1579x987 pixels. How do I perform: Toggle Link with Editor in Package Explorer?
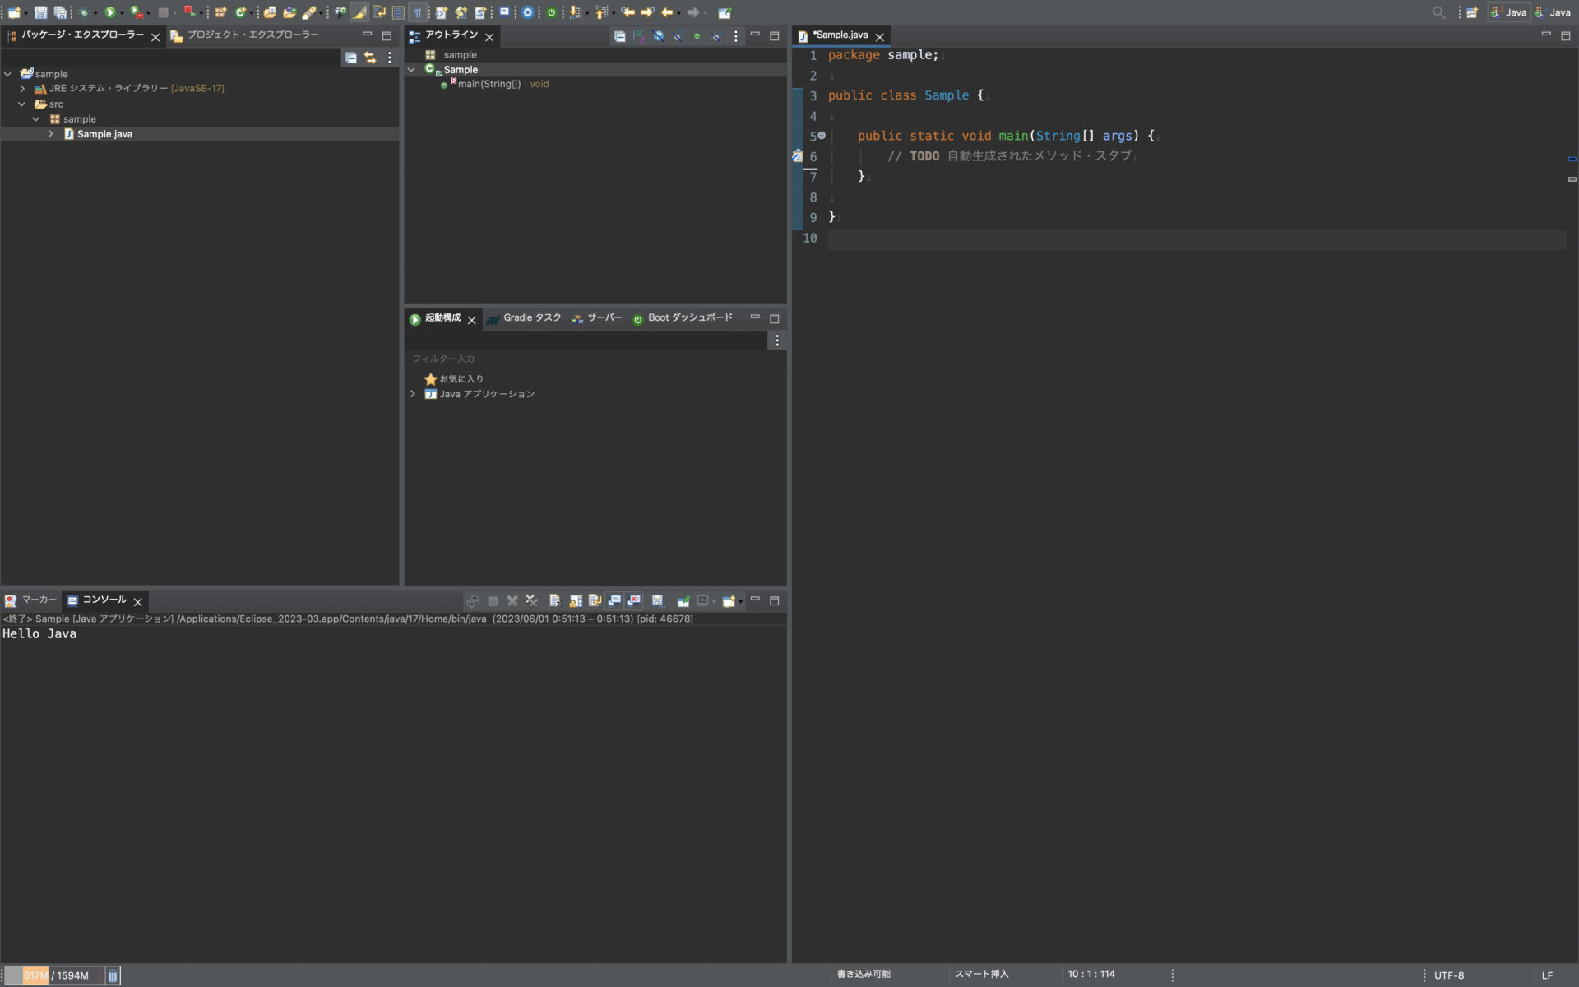coord(370,58)
